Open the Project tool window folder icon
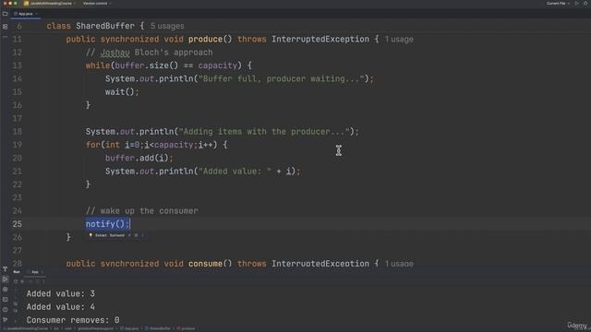This screenshot has width=591, height=332. coord(5,14)
